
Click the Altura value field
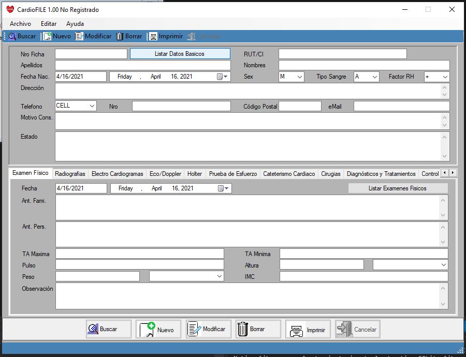pyautogui.click(x=322, y=264)
